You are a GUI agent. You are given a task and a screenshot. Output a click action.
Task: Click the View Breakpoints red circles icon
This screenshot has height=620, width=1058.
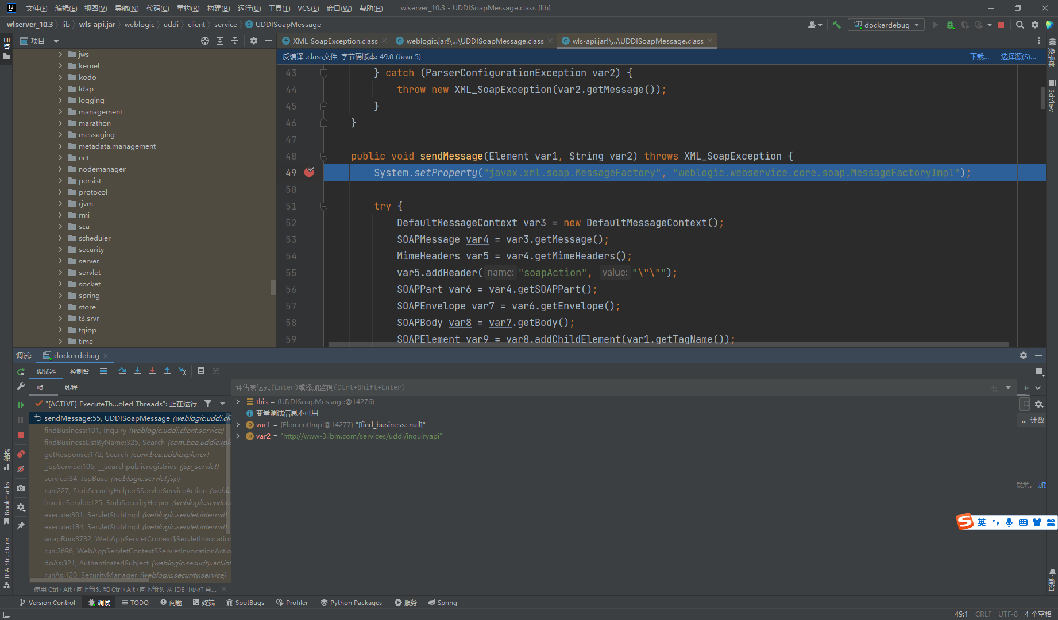[x=21, y=454]
